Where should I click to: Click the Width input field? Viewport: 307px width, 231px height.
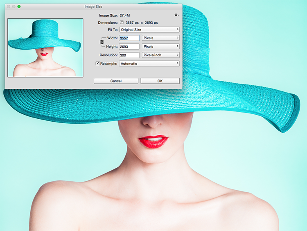pyautogui.click(x=129, y=38)
